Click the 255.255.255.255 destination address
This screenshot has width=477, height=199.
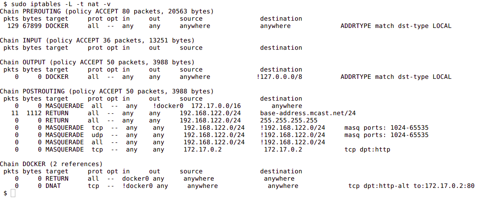click(288, 121)
